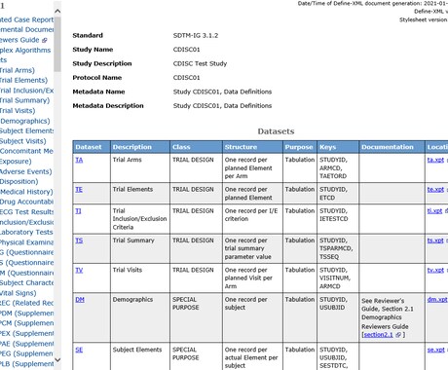The width and height of the screenshot is (448, 370).
Task: Click the Documentation column header
Action: point(392,147)
